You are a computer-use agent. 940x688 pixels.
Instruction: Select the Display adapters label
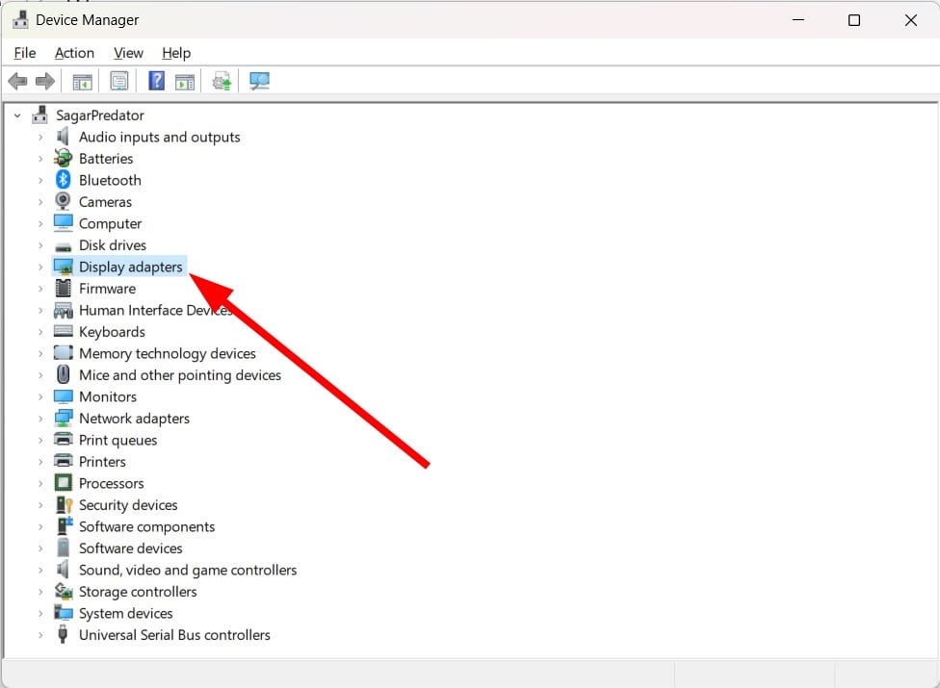(131, 267)
